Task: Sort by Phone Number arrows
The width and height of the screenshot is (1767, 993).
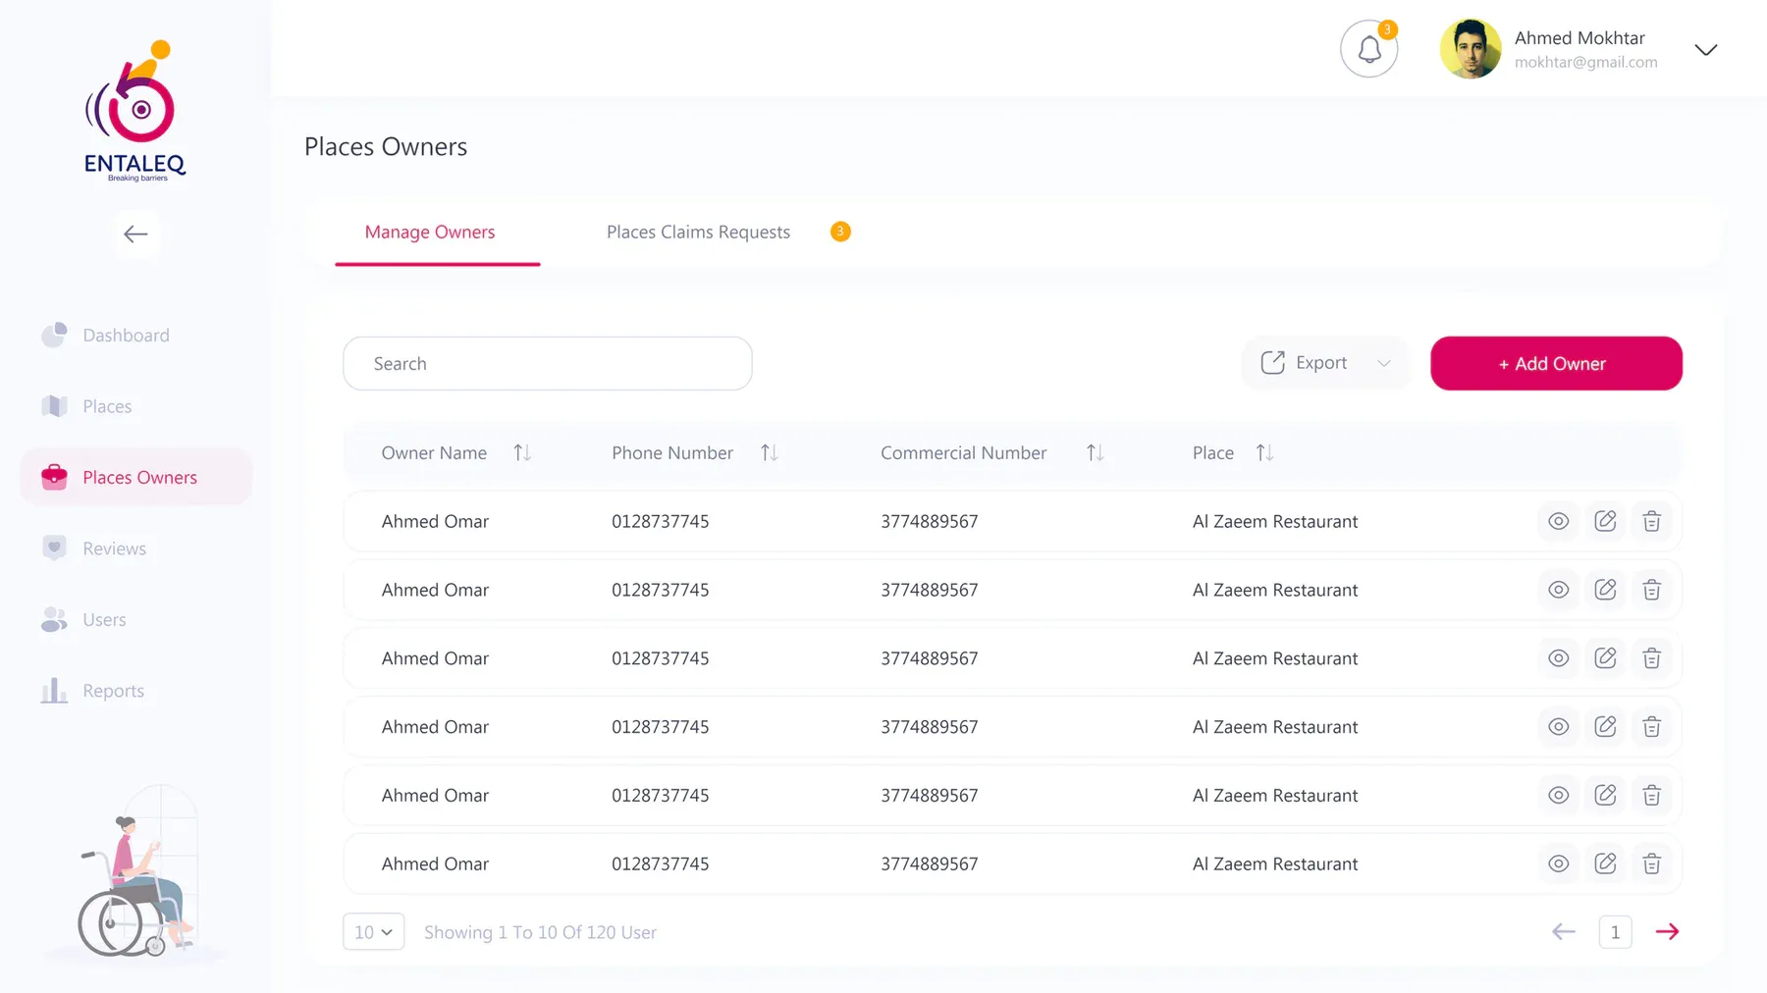Action: pyautogui.click(x=770, y=453)
